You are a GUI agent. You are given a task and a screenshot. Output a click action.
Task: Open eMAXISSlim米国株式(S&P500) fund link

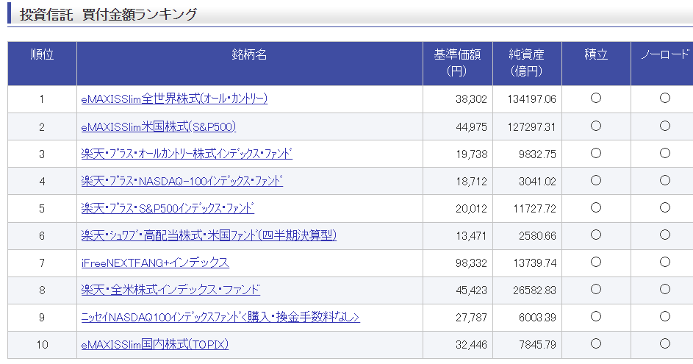point(158,126)
